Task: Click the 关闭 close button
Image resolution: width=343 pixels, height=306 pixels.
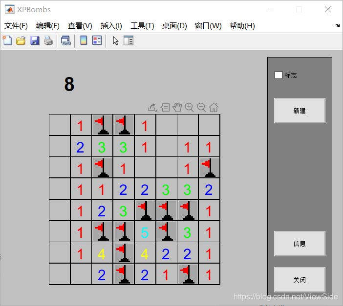Action: pos(300,280)
